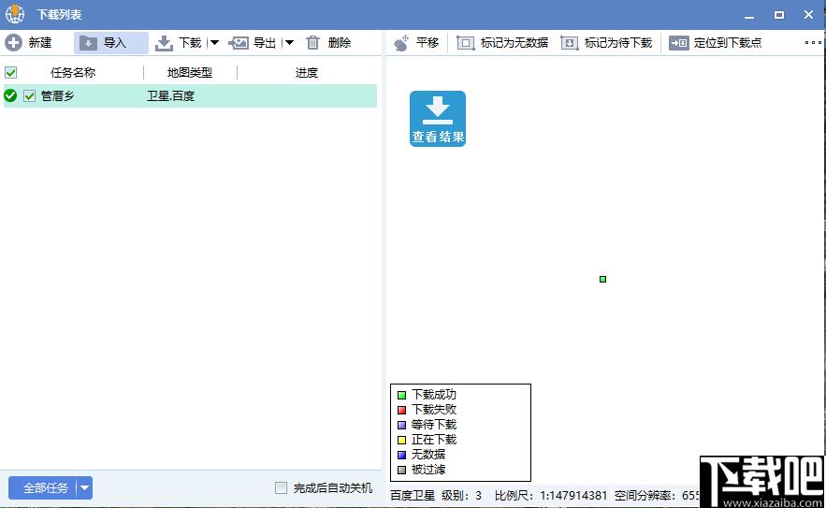
Task: Expand the 全部任务 dropdown arrow
Action: tap(85, 488)
